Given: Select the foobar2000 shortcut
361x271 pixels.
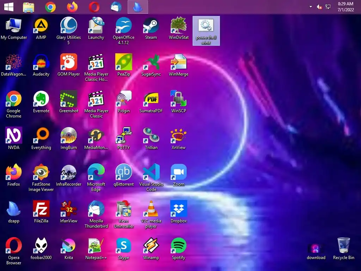Looking at the screenshot, I should [41, 248].
